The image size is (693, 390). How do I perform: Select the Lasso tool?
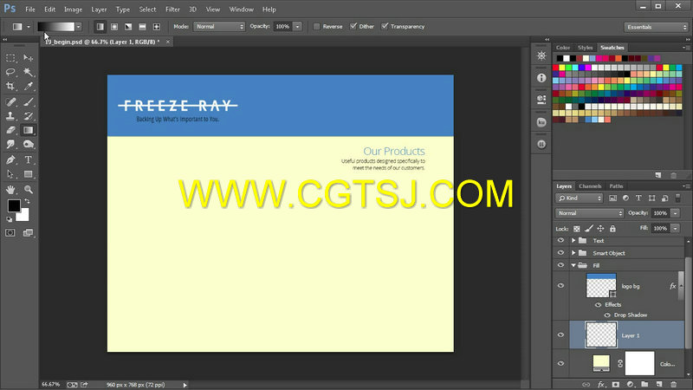(10, 72)
